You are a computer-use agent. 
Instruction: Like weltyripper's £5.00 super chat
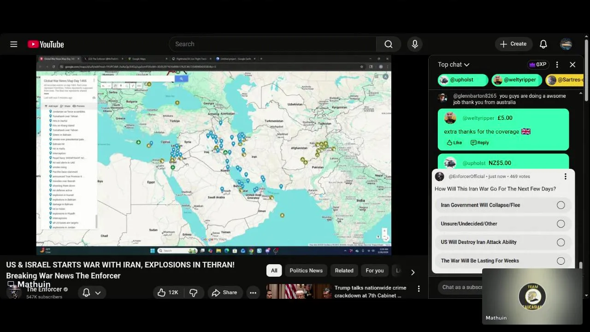tap(454, 142)
